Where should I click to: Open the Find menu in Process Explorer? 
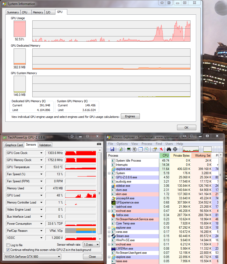point(159,144)
